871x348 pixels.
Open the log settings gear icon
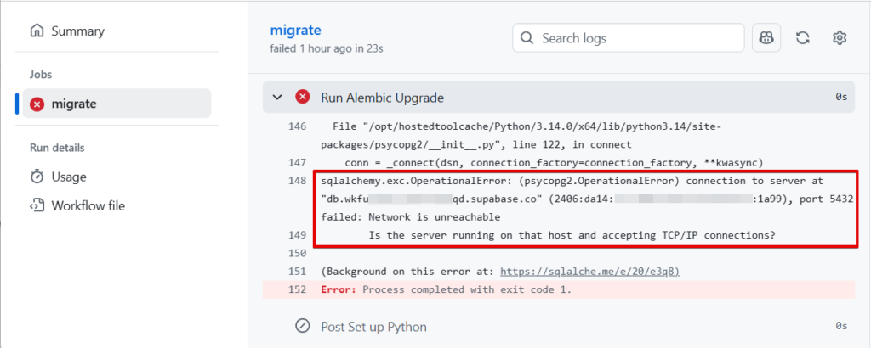pos(840,38)
